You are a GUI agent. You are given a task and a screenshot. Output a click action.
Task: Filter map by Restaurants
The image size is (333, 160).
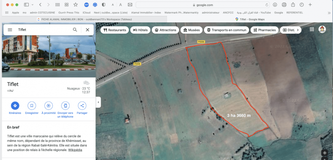pyautogui.click(x=114, y=30)
